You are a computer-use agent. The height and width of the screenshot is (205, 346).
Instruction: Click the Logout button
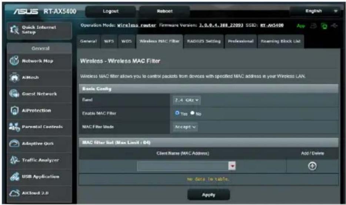tap(110, 11)
